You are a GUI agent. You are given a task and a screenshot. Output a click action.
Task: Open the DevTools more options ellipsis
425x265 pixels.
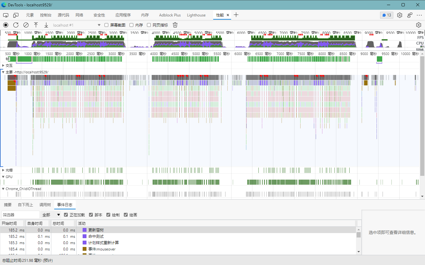point(419,15)
